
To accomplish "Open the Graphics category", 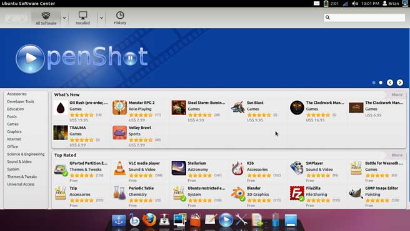I will click(x=14, y=131).
